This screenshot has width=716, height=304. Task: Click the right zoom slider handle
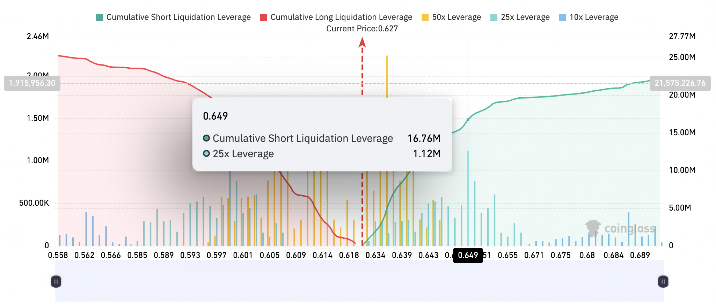[663, 281]
